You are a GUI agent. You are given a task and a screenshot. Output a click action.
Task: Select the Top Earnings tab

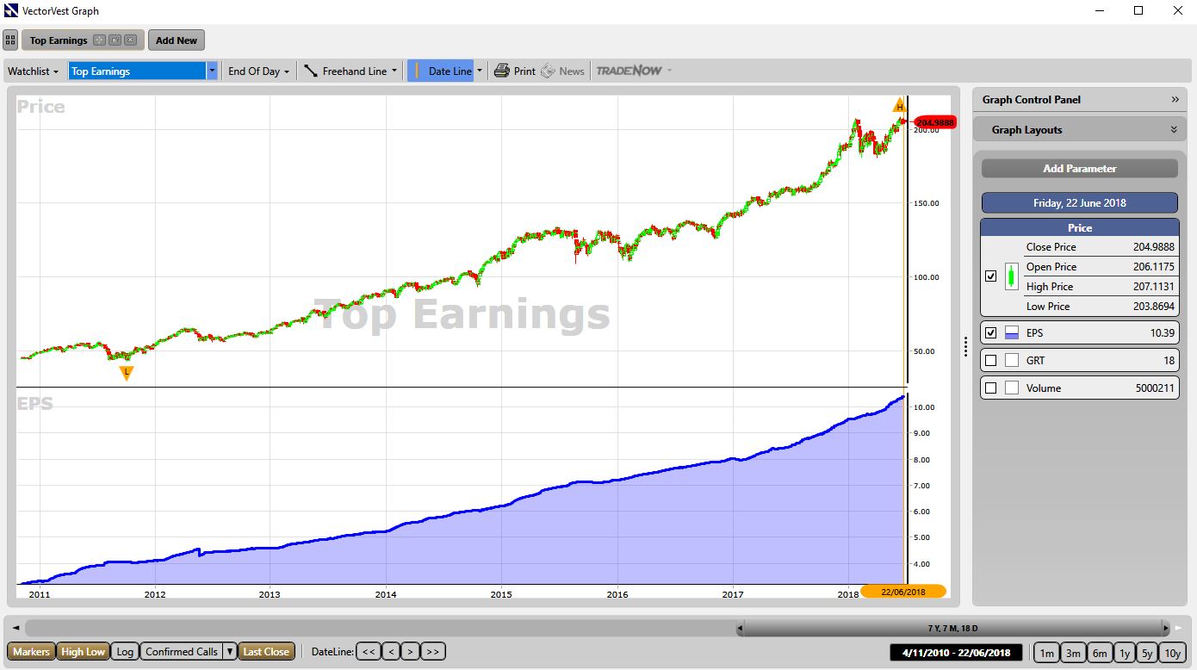click(x=60, y=40)
